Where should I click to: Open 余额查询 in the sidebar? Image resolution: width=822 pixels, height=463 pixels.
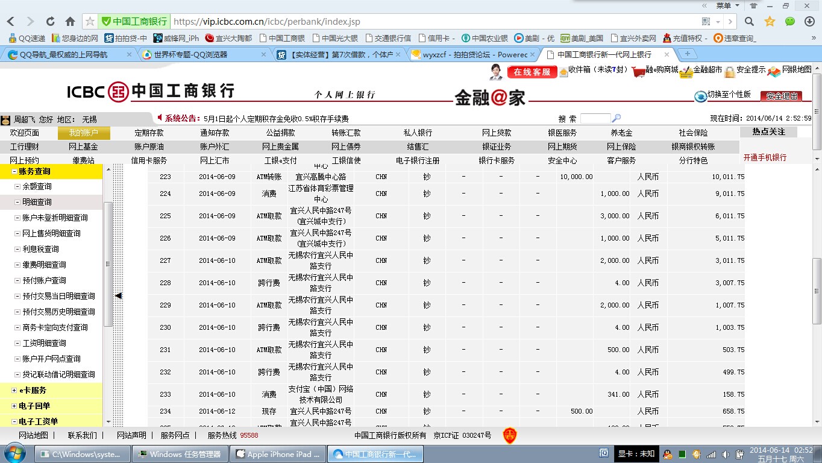point(37,187)
